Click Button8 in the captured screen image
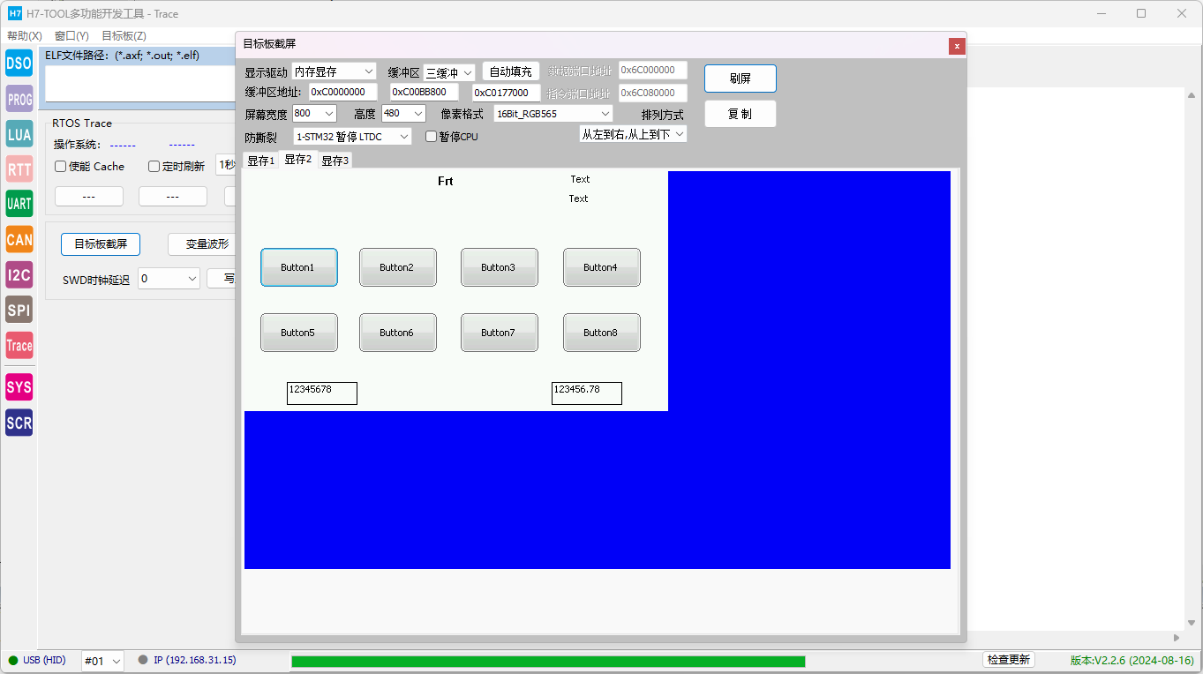Viewport: 1203px width, 674px height. pos(601,333)
